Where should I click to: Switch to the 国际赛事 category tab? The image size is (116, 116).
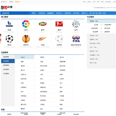(8, 57)
